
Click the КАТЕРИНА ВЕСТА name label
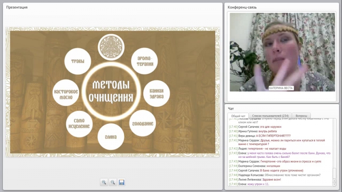click(281, 88)
